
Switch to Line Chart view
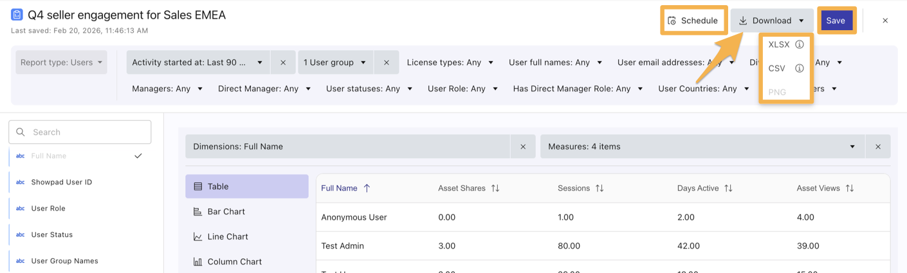click(x=227, y=236)
